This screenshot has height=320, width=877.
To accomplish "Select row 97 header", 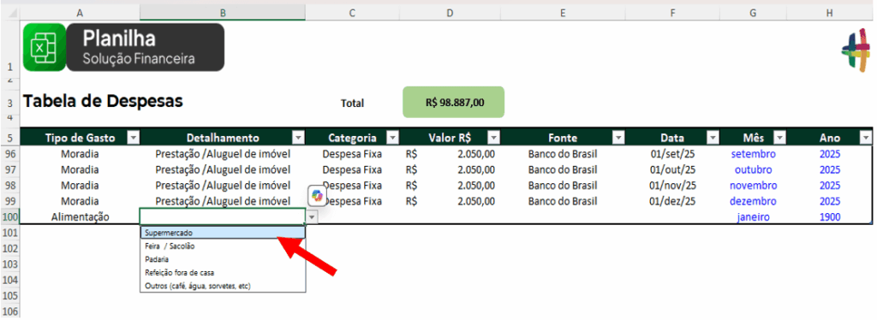I will point(10,169).
